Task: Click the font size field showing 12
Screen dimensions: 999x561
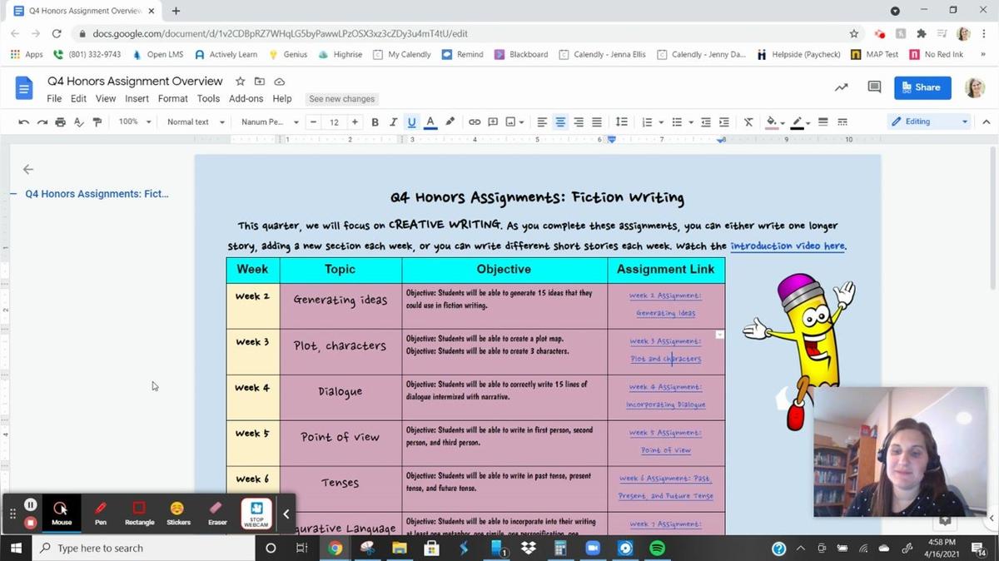Action: [x=334, y=122]
